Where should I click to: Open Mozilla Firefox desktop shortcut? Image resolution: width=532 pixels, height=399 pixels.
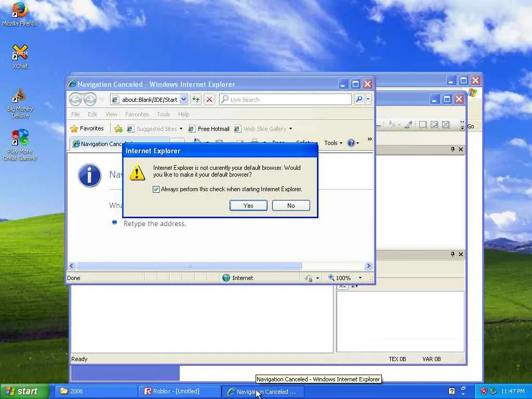coord(20,14)
